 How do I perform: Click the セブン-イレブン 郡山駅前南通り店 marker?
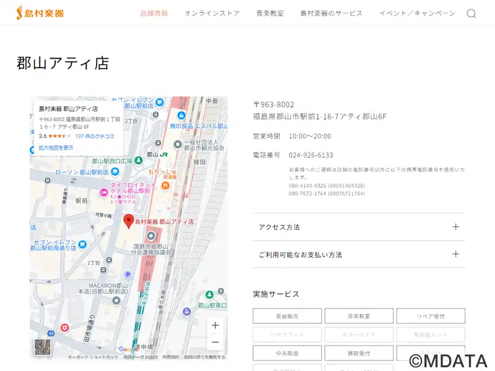click(82, 244)
